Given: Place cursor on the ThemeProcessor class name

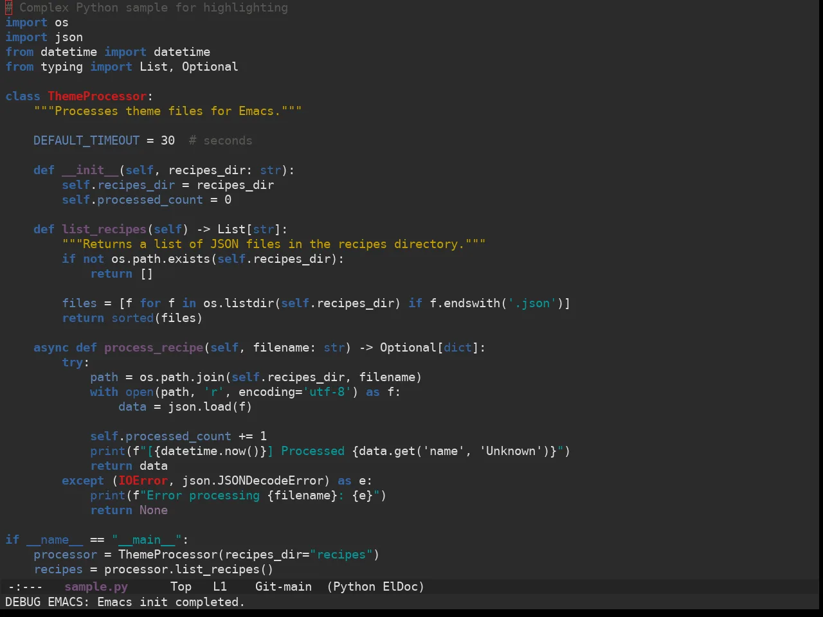Looking at the screenshot, I should coord(97,96).
